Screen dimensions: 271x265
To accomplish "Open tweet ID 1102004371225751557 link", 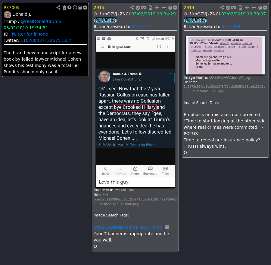I will [46, 40].
